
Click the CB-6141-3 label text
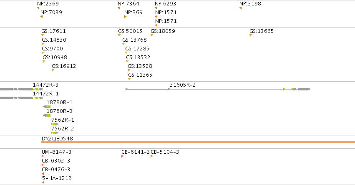click(x=136, y=152)
